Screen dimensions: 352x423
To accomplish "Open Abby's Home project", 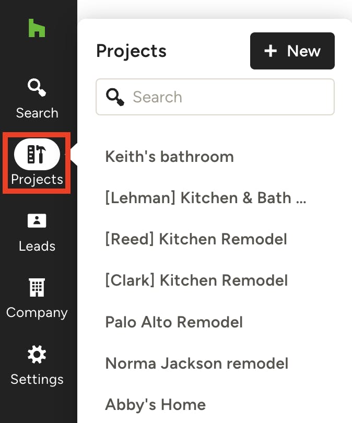I will (x=155, y=405).
